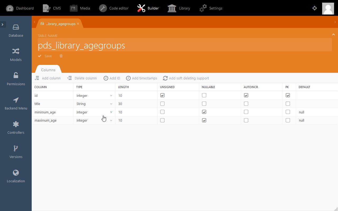The width and height of the screenshot is (338, 211).
Task: Click the table name input field
Action: [x=185, y=45]
